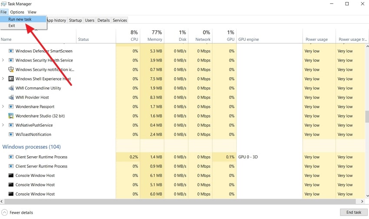Click the first Console Window Host icon
This screenshot has height=219, width=369.
tap(11, 176)
